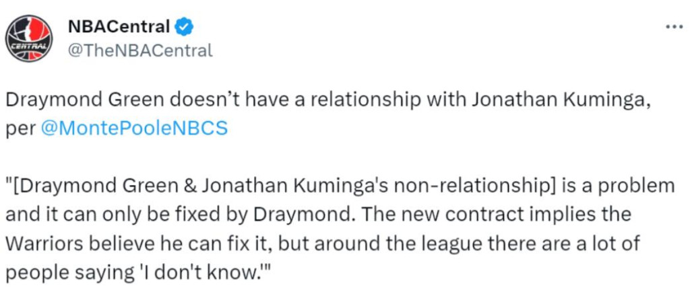Open the @MontePooleNBCS mention link
Image resolution: width=690 pixels, height=298 pixels.
134,128
